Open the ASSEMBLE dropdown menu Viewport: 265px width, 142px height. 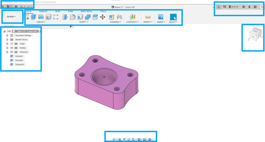(115, 22)
